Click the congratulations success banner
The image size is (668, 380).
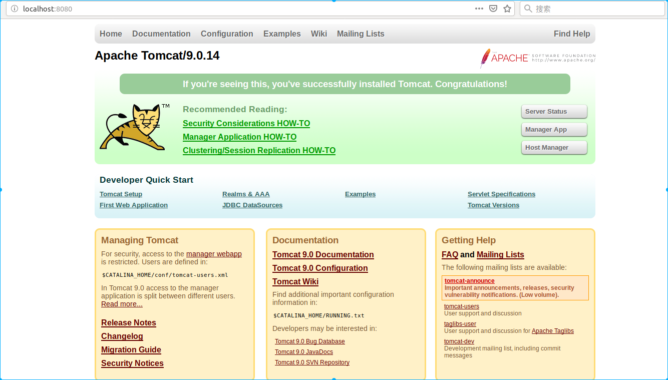pyautogui.click(x=345, y=84)
